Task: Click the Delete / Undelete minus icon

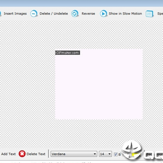Action: coord(34,14)
